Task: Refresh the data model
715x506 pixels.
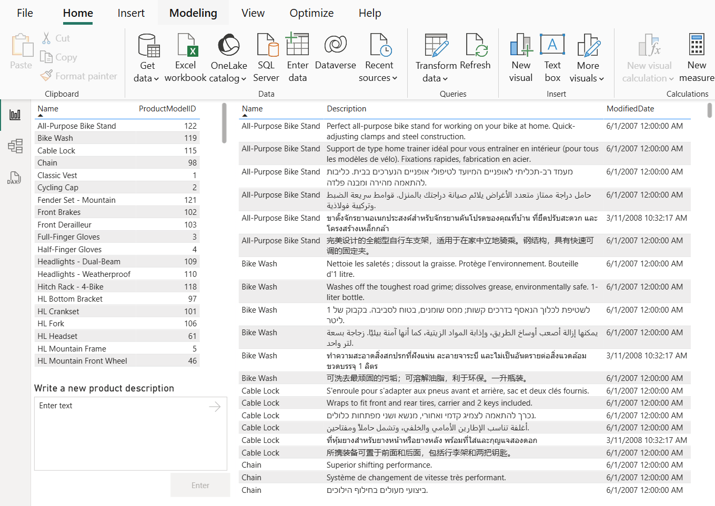Action: (475, 56)
